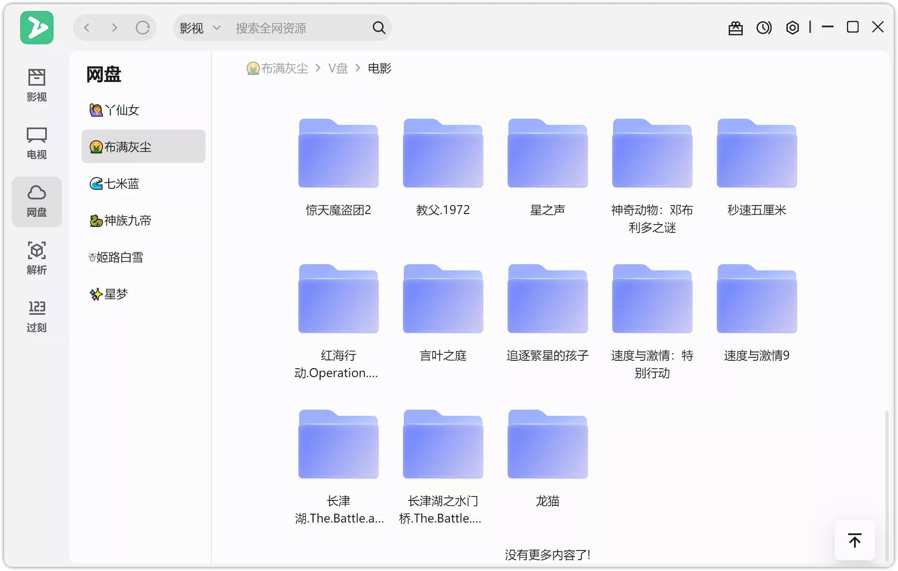Image resolution: width=898 pixels, height=571 pixels.
Task: Open the 影视 search category dropdown
Action: tap(199, 27)
